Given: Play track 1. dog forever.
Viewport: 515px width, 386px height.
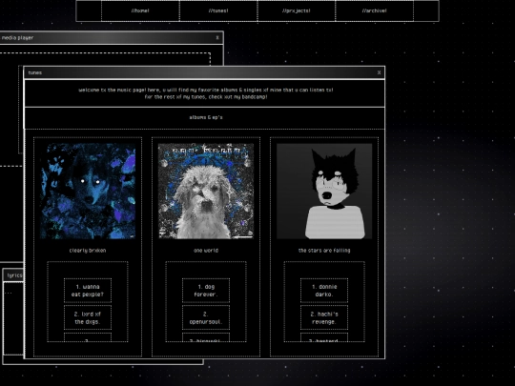Looking at the screenshot, I should (x=206, y=291).
